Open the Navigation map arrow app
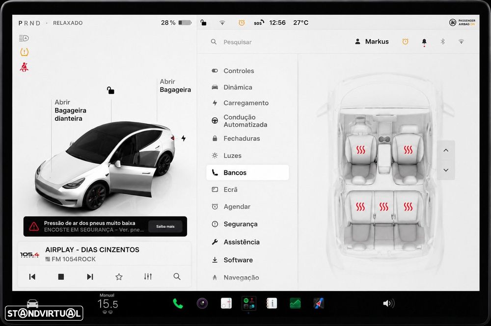 pyautogui.click(x=319, y=303)
